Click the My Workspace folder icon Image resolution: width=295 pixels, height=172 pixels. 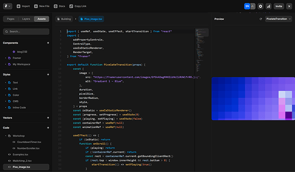pyautogui.click(x=9, y=64)
